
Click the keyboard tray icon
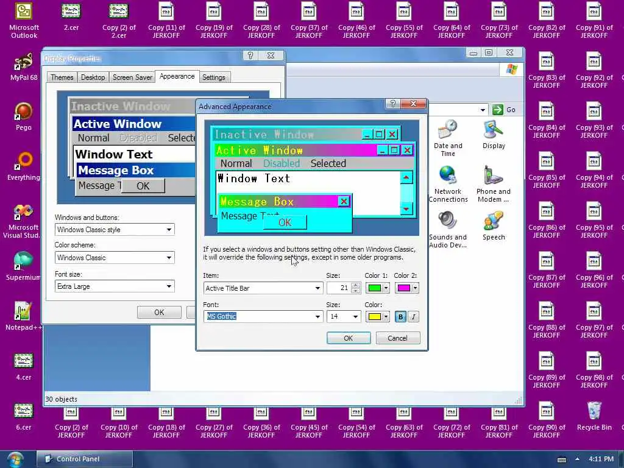(x=561, y=459)
